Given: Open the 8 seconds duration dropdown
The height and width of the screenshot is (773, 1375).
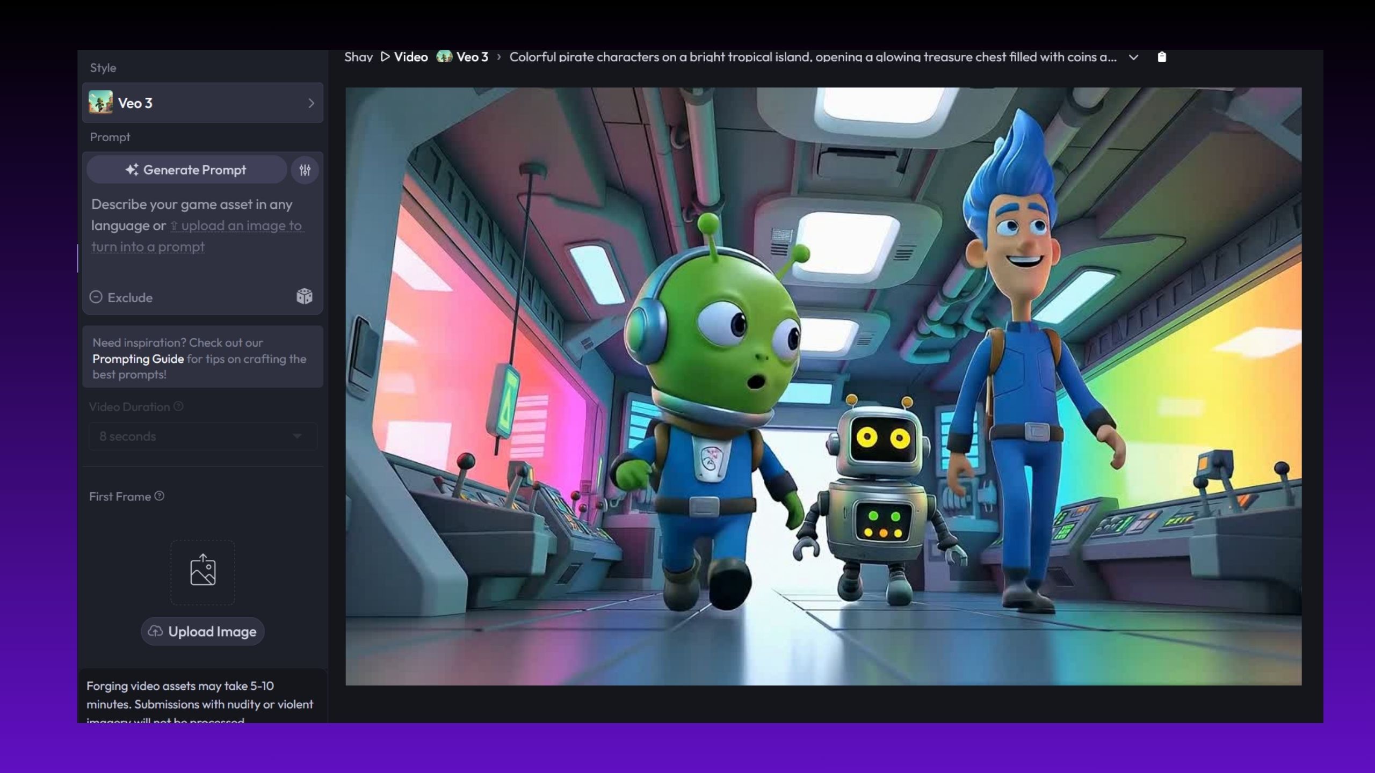Looking at the screenshot, I should [202, 436].
